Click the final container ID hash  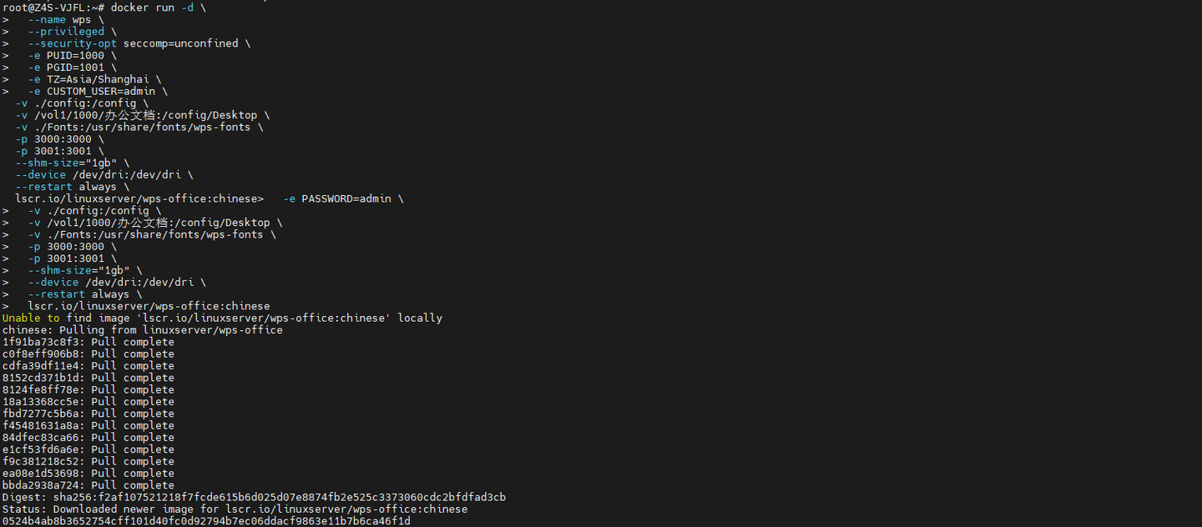pos(206,521)
